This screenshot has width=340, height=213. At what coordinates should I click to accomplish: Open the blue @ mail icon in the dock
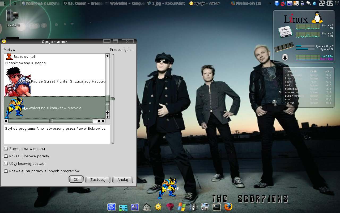pos(135,207)
